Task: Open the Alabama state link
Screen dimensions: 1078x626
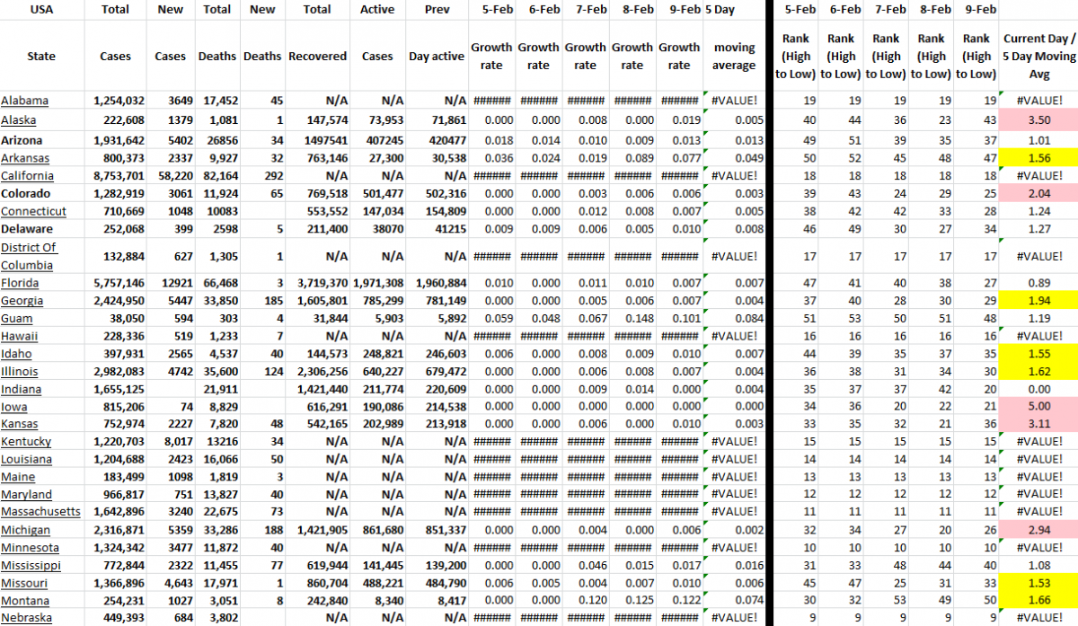Action: click(x=24, y=101)
